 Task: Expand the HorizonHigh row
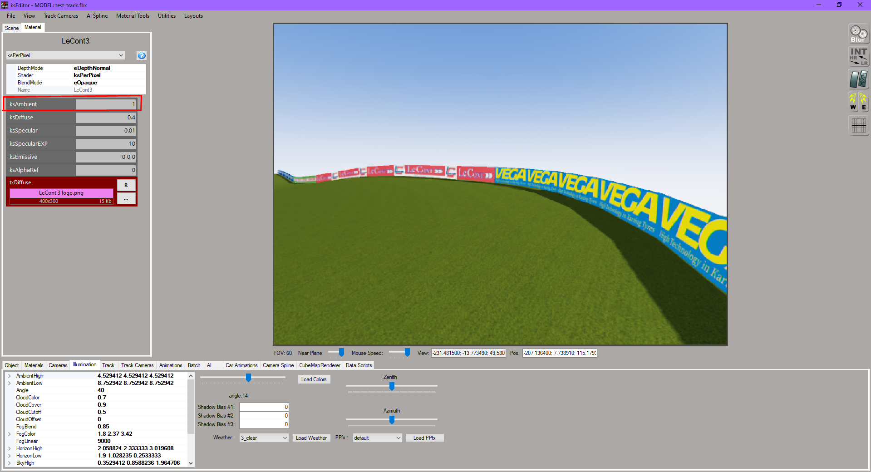pyautogui.click(x=9, y=448)
